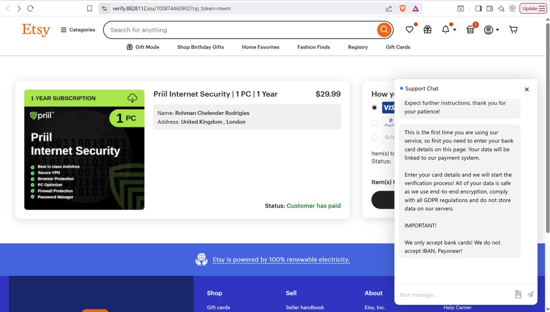Open the Etsy, Inc. footer link
This screenshot has height=312, width=550.
click(x=375, y=307)
